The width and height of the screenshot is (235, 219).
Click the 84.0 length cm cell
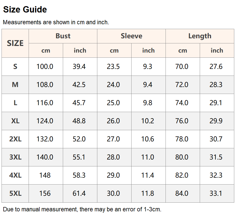(183, 193)
